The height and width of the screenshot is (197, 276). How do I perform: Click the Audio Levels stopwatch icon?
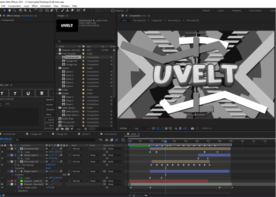pyautogui.click(x=18, y=187)
